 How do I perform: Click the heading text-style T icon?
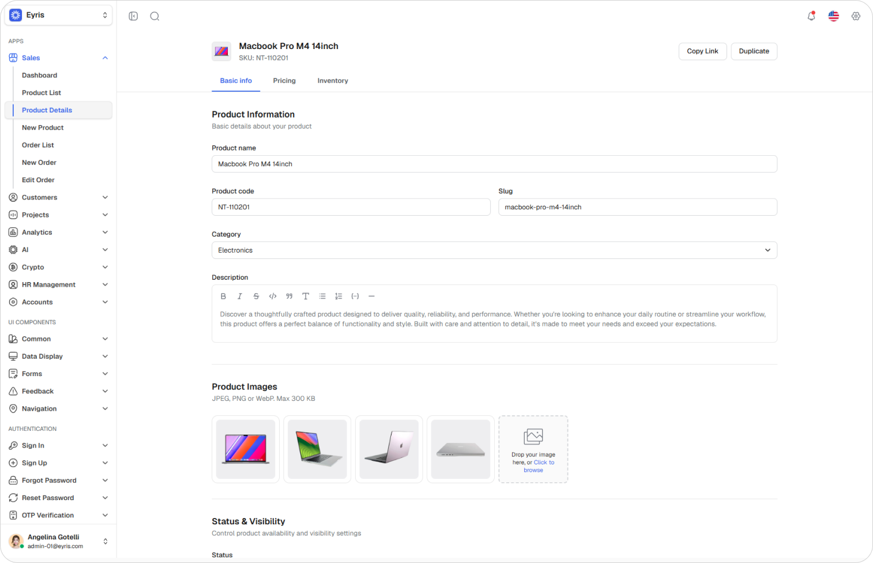click(306, 296)
